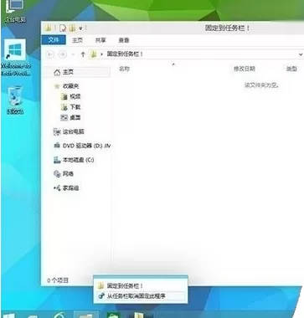
Task: Click the 固定到任务栏! address bar path text
Action: point(125,54)
